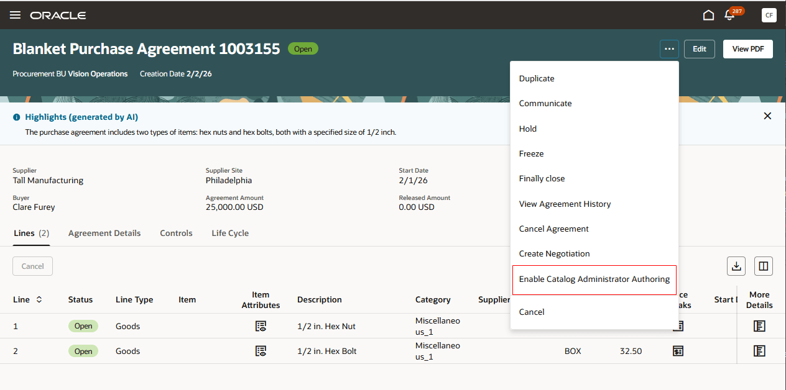Click the Edit button
The image size is (786, 390).
click(x=699, y=48)
